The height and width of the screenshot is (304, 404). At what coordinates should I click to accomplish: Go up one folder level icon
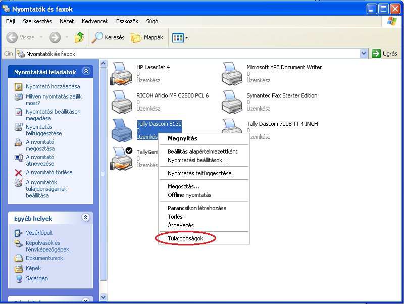79,37
